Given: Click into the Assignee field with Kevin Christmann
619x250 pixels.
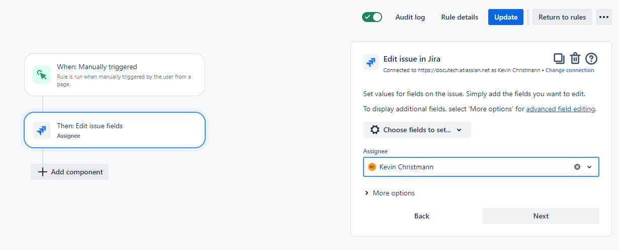Looking at the screenshot, I should [x=481, y=167].
